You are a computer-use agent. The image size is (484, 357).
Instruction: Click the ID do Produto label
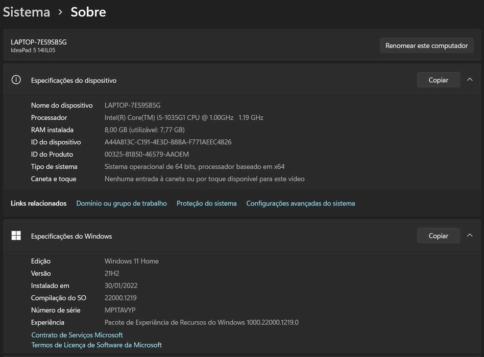tap(52, 155)
